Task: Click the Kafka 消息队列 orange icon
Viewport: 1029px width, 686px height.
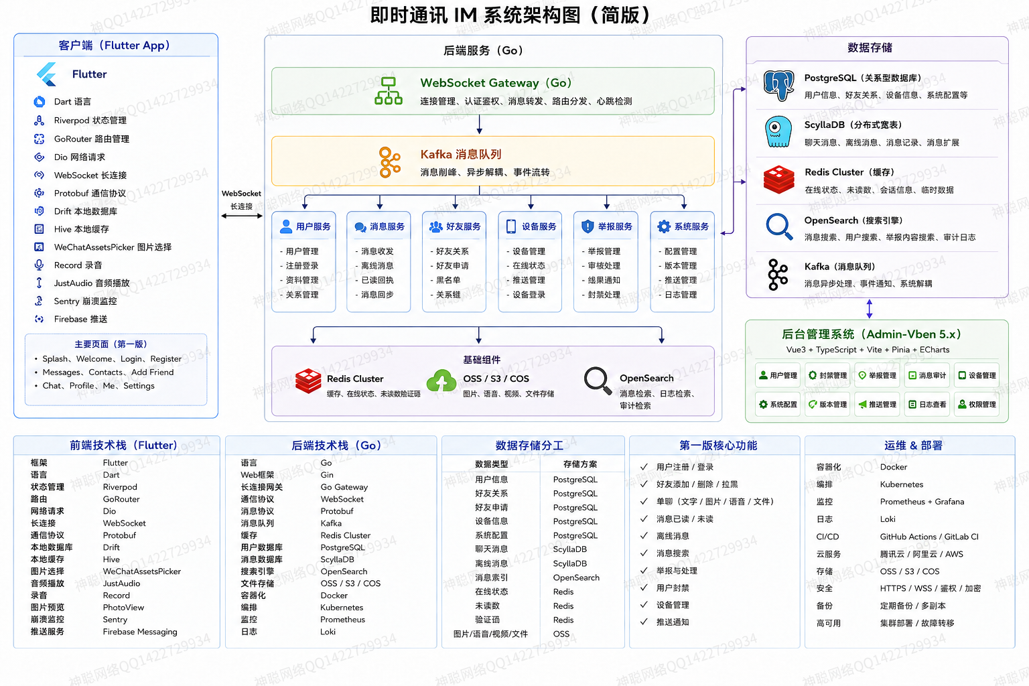Action: 390,162
